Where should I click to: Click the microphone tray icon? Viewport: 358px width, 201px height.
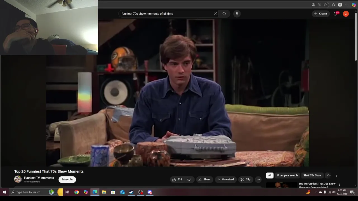pos(325,192)
